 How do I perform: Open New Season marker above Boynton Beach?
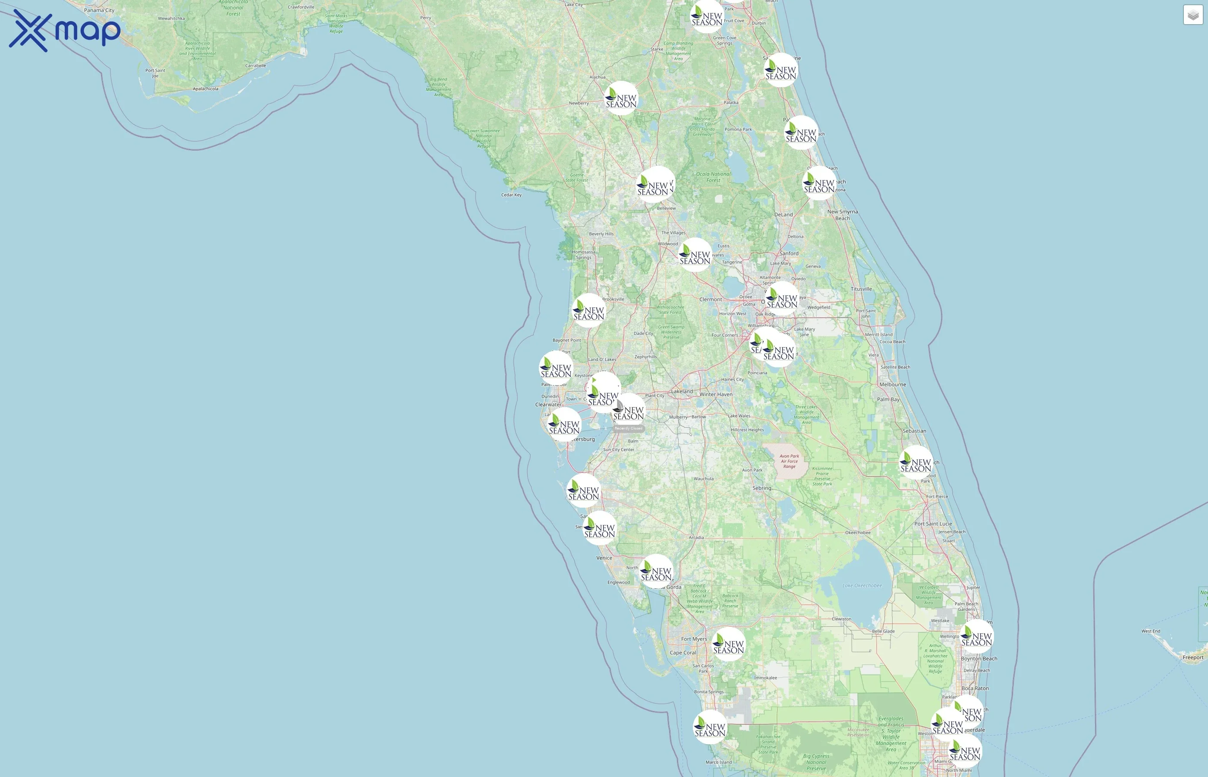(977, 637)
